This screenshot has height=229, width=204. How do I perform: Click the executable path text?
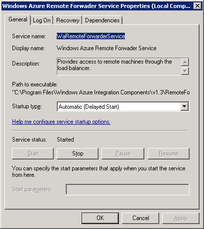tap(101, 92)
